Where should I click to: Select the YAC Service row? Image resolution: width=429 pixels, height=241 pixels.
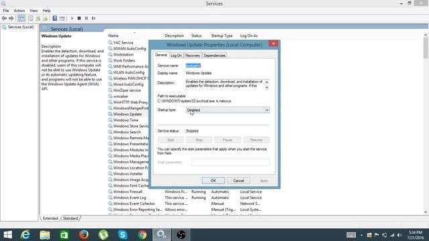click(123, 43)
